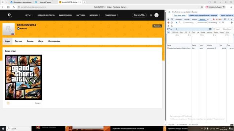
Task: Switch to the Банды profile tab
Action: (30, 41)
